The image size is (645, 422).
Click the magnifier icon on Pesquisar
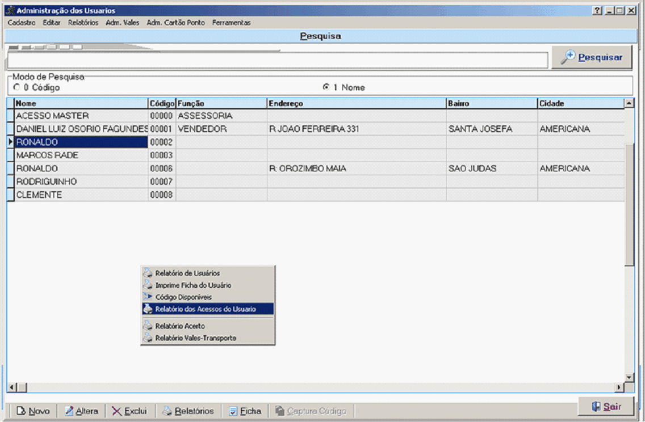click(x=568, y=57)
